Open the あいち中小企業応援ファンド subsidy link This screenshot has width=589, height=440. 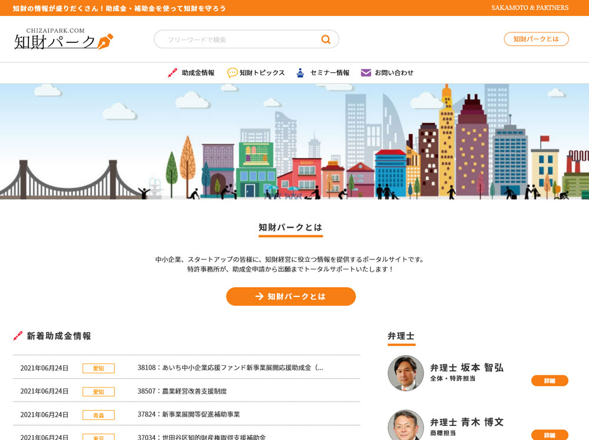pyautogui.click(x=230, y=368)
